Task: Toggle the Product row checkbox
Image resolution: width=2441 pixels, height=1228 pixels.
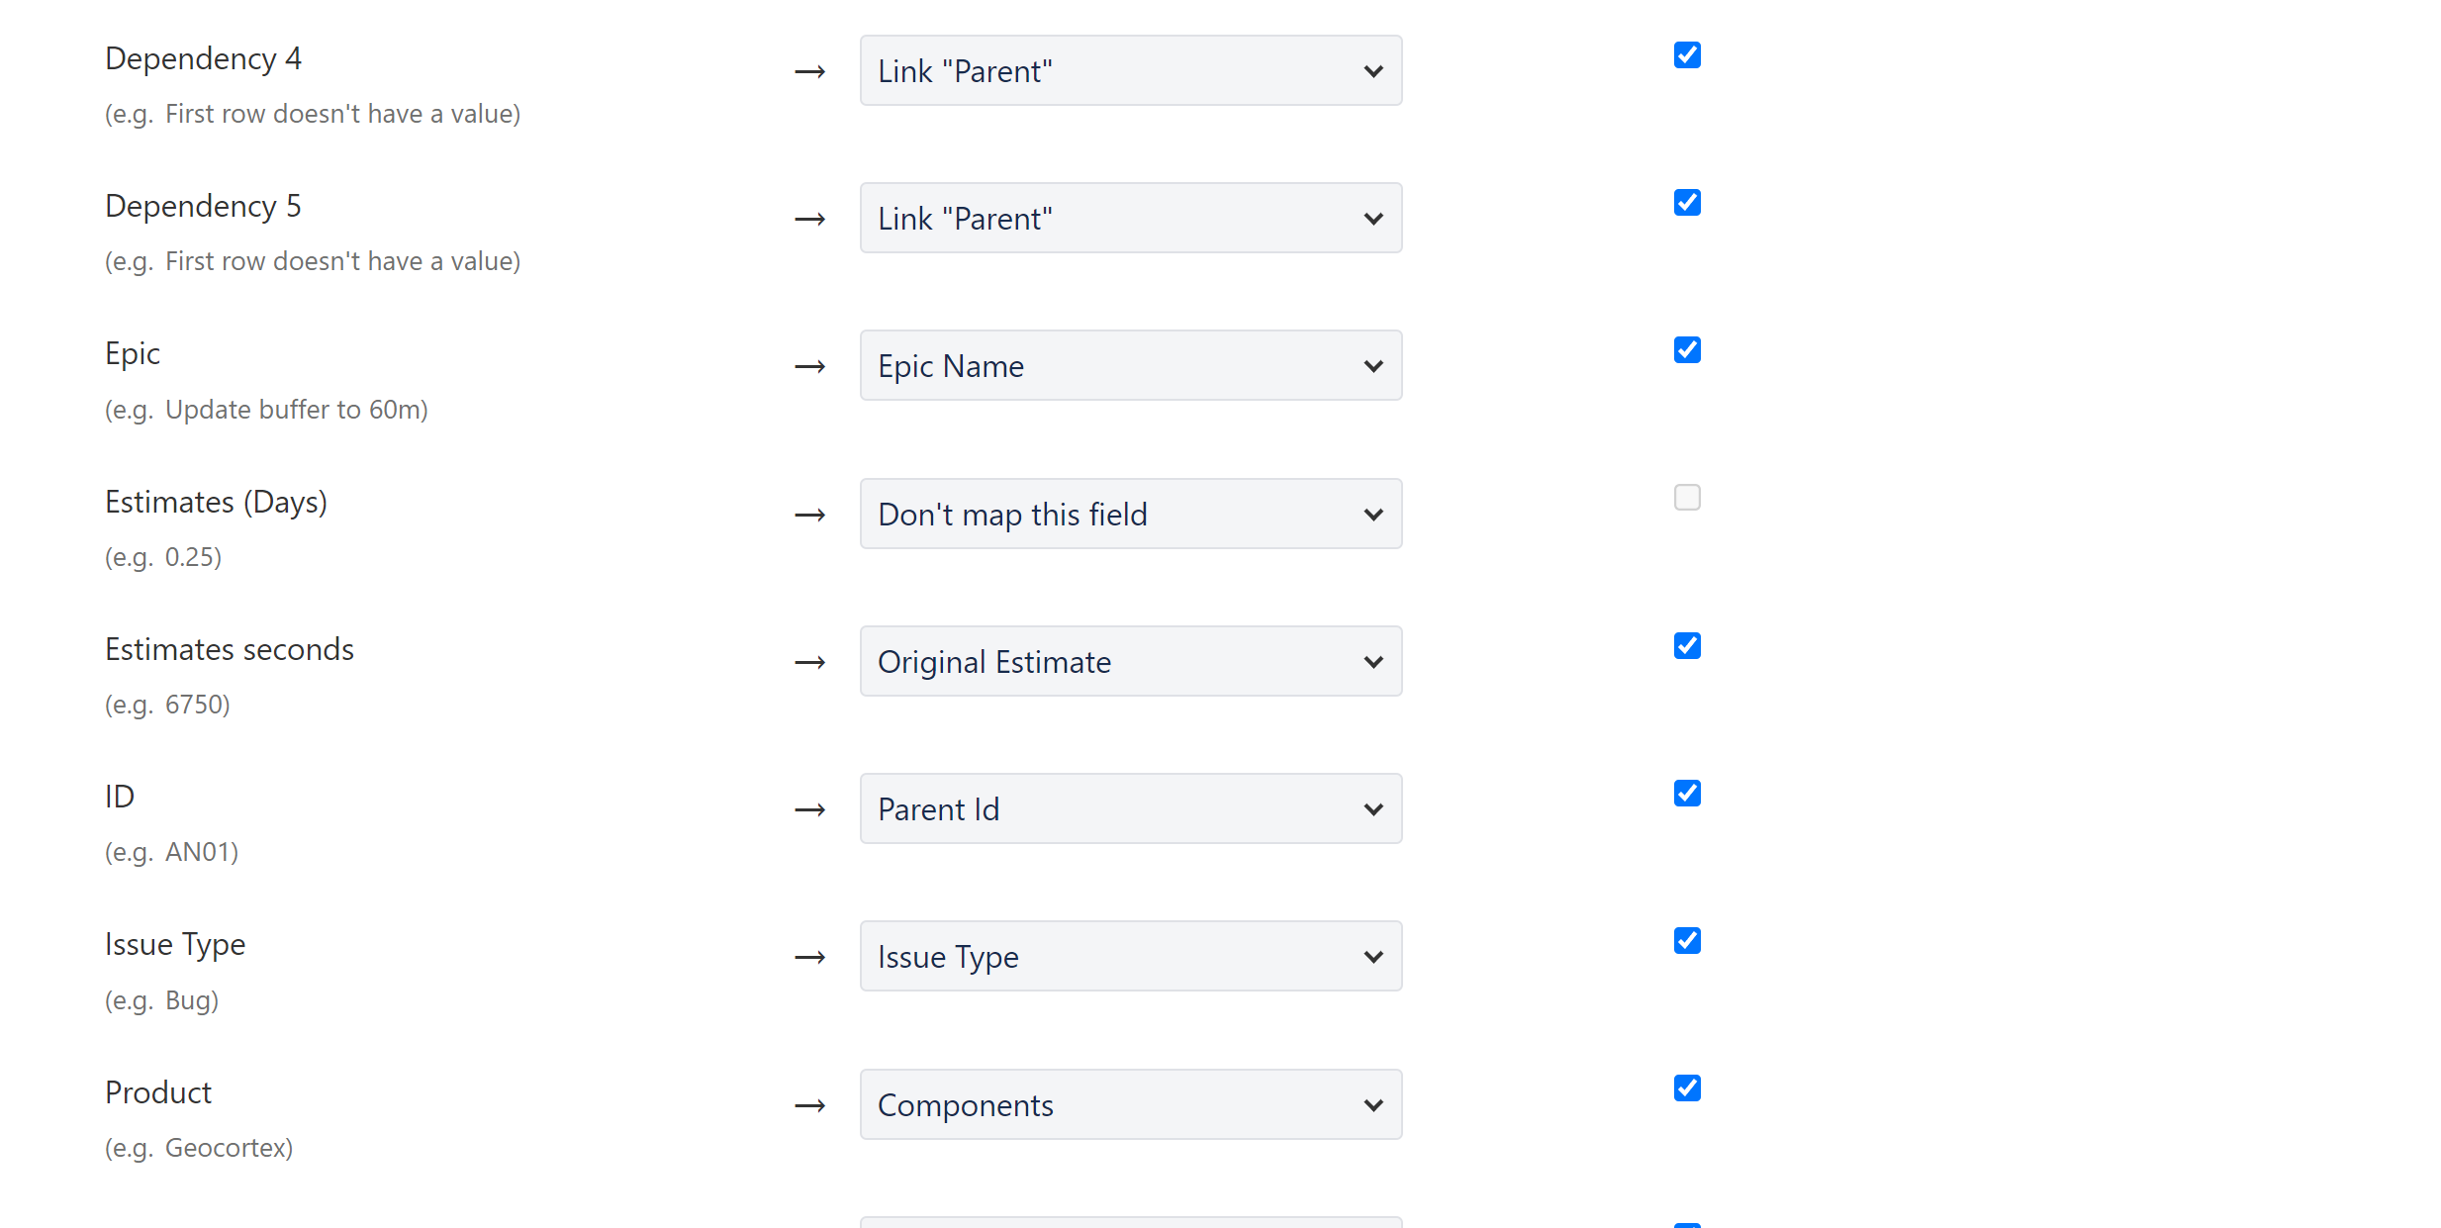Action: tap(1687, 1088)
